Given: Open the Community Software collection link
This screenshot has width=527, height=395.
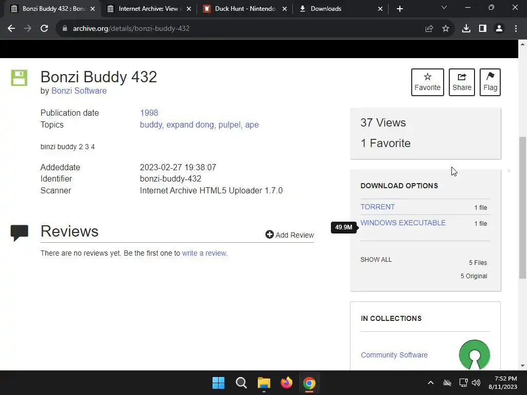Looking at the screenshot, I should [394, 355].
